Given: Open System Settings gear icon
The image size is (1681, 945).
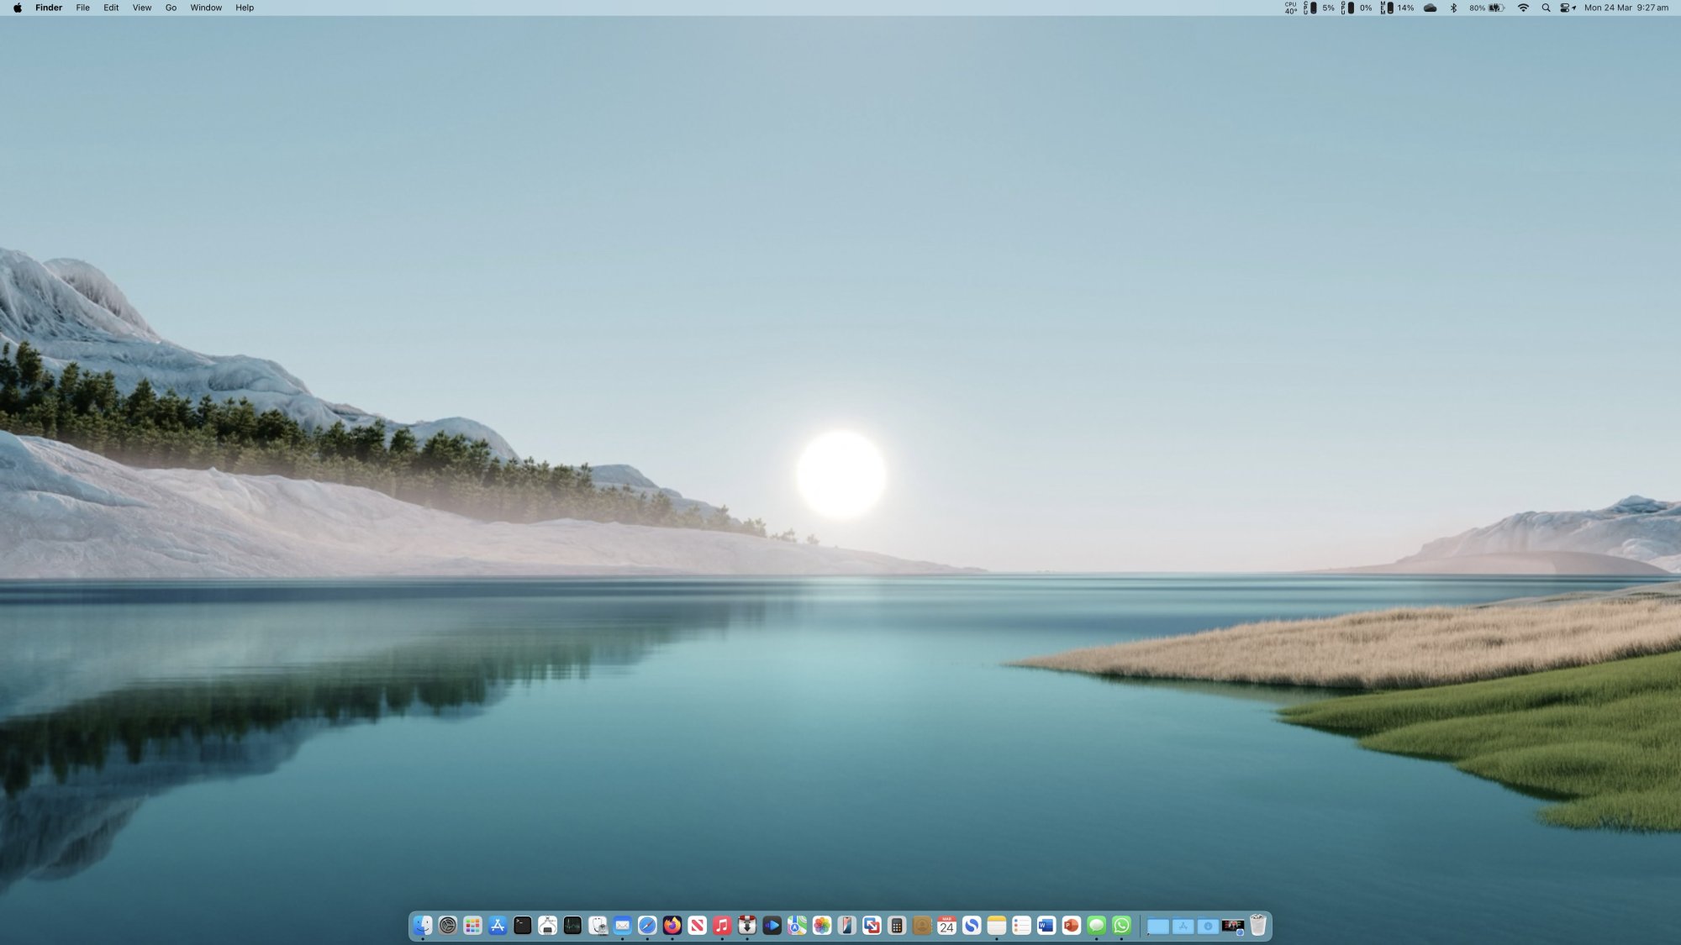Looking at the screenshot, I should tap(448, 925).
